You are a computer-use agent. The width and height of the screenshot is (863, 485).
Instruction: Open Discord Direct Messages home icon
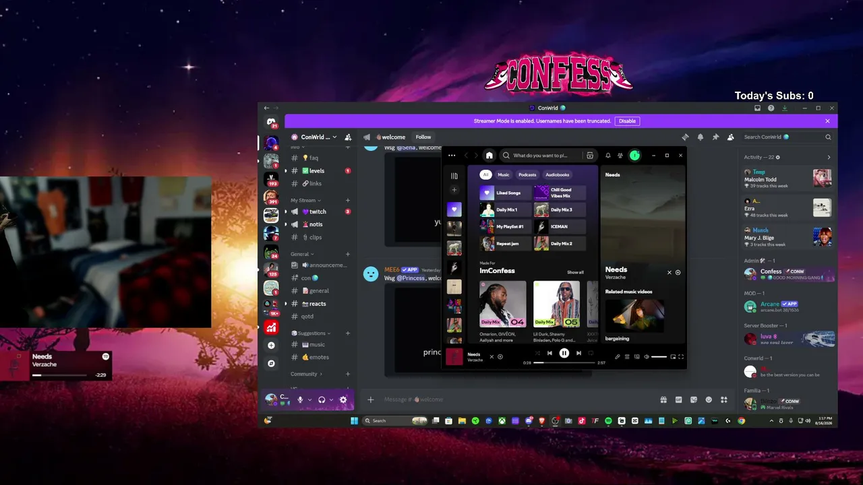(271, 123)
